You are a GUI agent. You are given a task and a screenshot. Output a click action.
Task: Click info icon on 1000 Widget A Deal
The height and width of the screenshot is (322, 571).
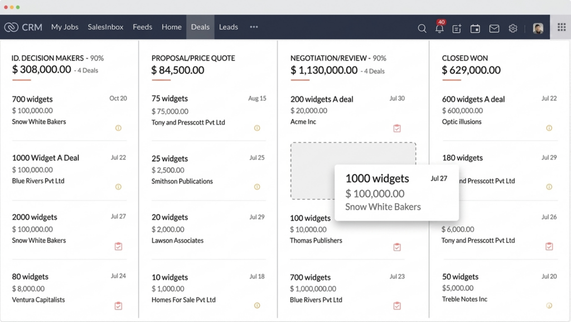click(118, 187)
